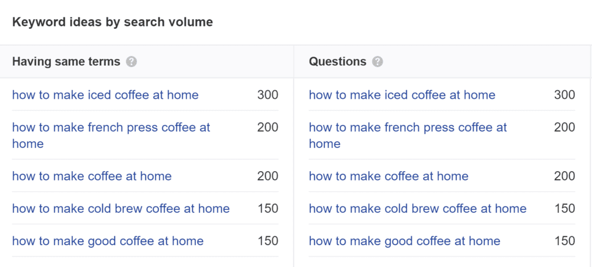Open help icon beside Questions heading
This screenshot has width=592, height=267.
coord(378,62)
